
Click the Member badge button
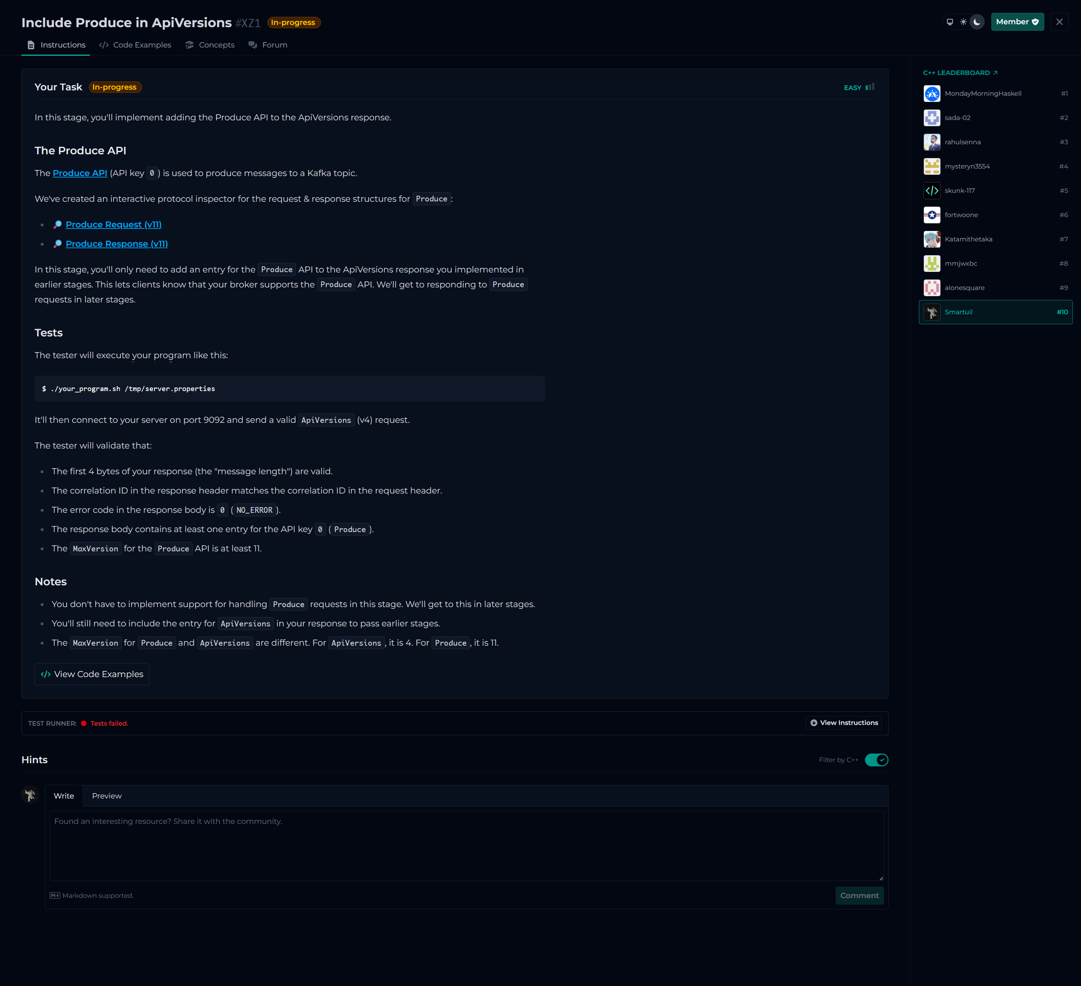coord(1017,22)
